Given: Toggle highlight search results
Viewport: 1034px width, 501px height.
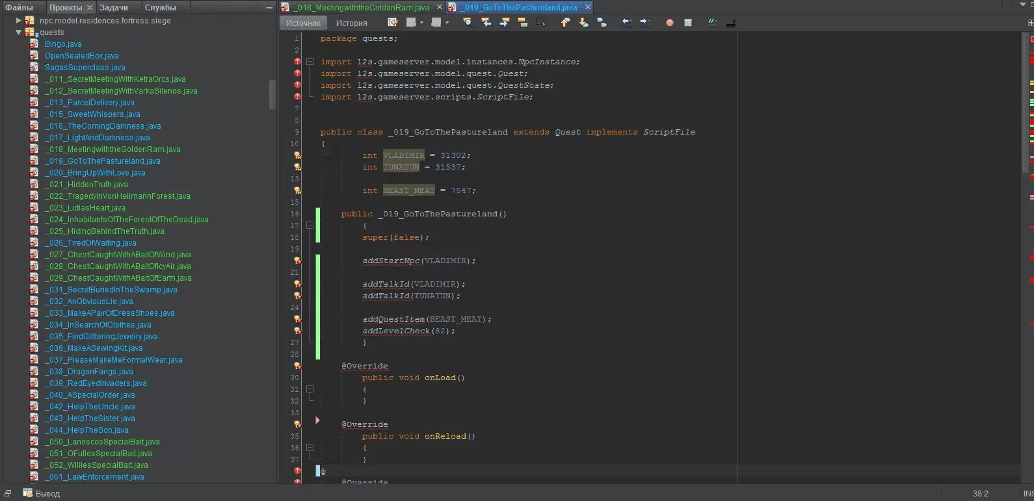Looking at the screenshot, I should (x=522, y=23).
